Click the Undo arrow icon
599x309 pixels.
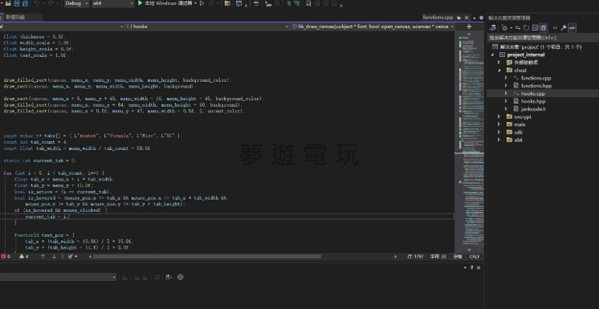point(37,3)
